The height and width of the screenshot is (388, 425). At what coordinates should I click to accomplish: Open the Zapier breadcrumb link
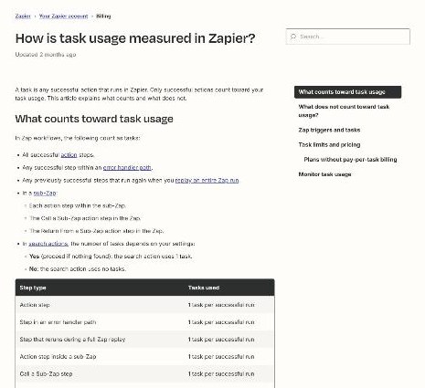[x=23, y=16]
